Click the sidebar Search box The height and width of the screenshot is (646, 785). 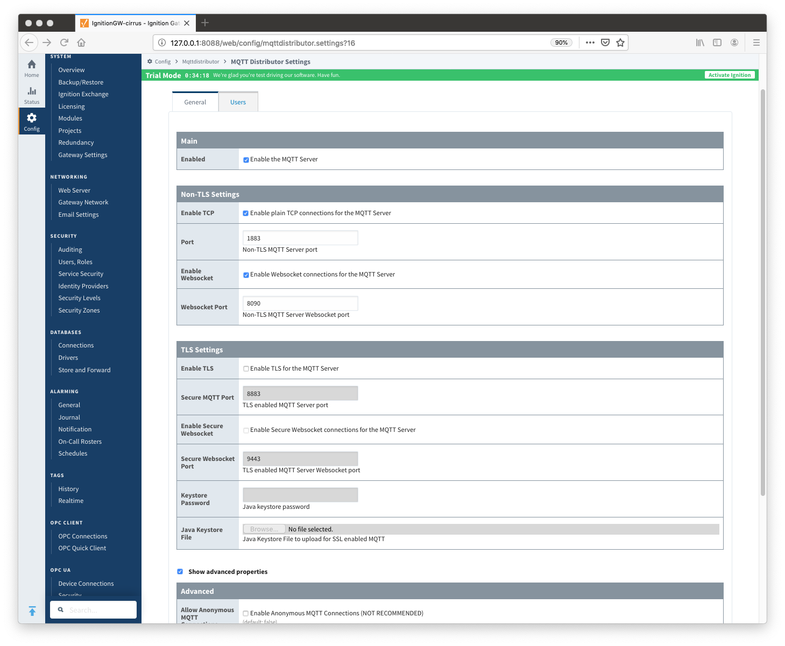pos(93,610)
